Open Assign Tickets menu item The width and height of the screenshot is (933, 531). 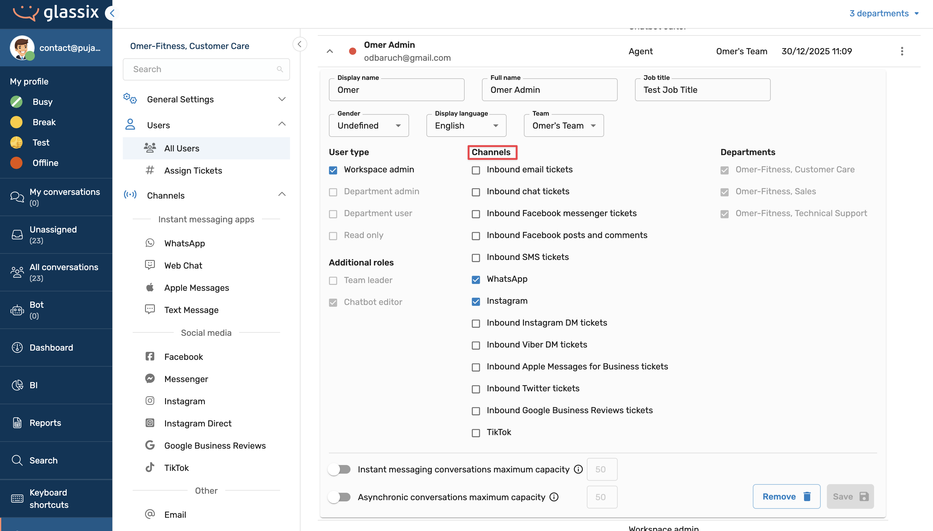pyautogui.click(x=193, y=170)
